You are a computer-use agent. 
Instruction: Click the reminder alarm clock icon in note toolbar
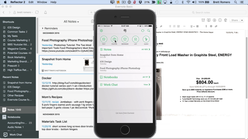tap(203, 20)
